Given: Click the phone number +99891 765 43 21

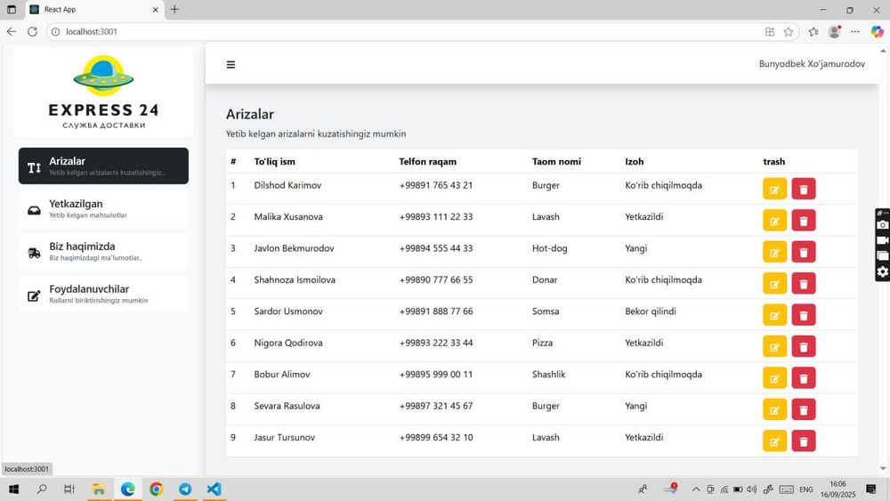Looking at the screenshot, I should click(435, 185).
